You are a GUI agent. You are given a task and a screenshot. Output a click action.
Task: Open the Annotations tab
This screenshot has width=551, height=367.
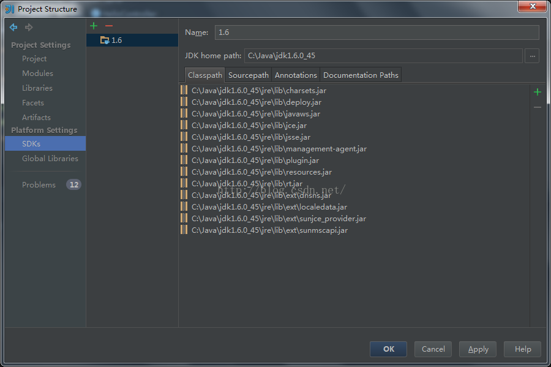click(296, 75)
